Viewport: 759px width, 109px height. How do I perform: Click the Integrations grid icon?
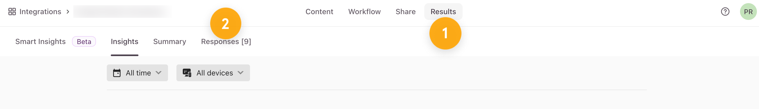coord(12,12)
